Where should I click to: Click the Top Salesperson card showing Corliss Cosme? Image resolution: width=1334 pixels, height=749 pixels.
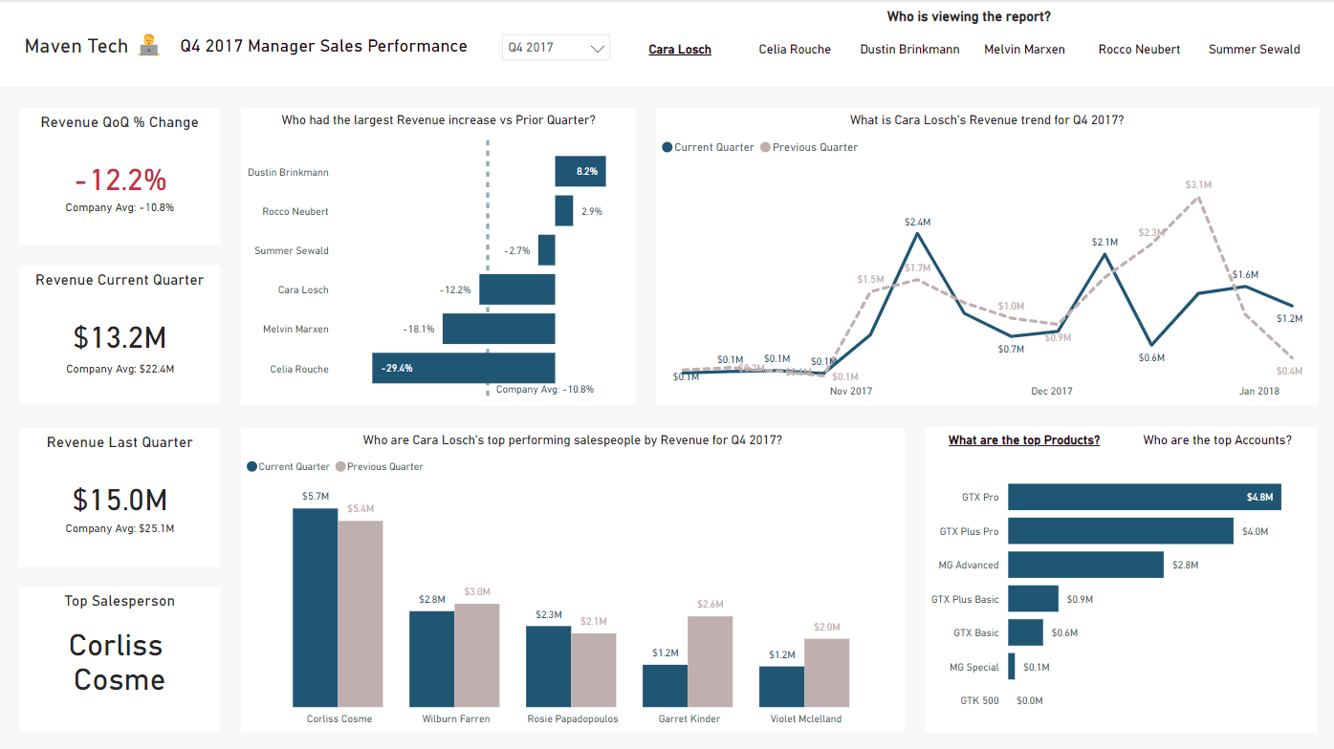[119, 659]
